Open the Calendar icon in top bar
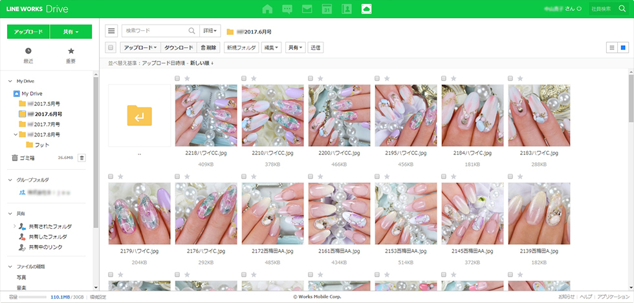Screen dimensions: 634x303 (x=327, y=9)
